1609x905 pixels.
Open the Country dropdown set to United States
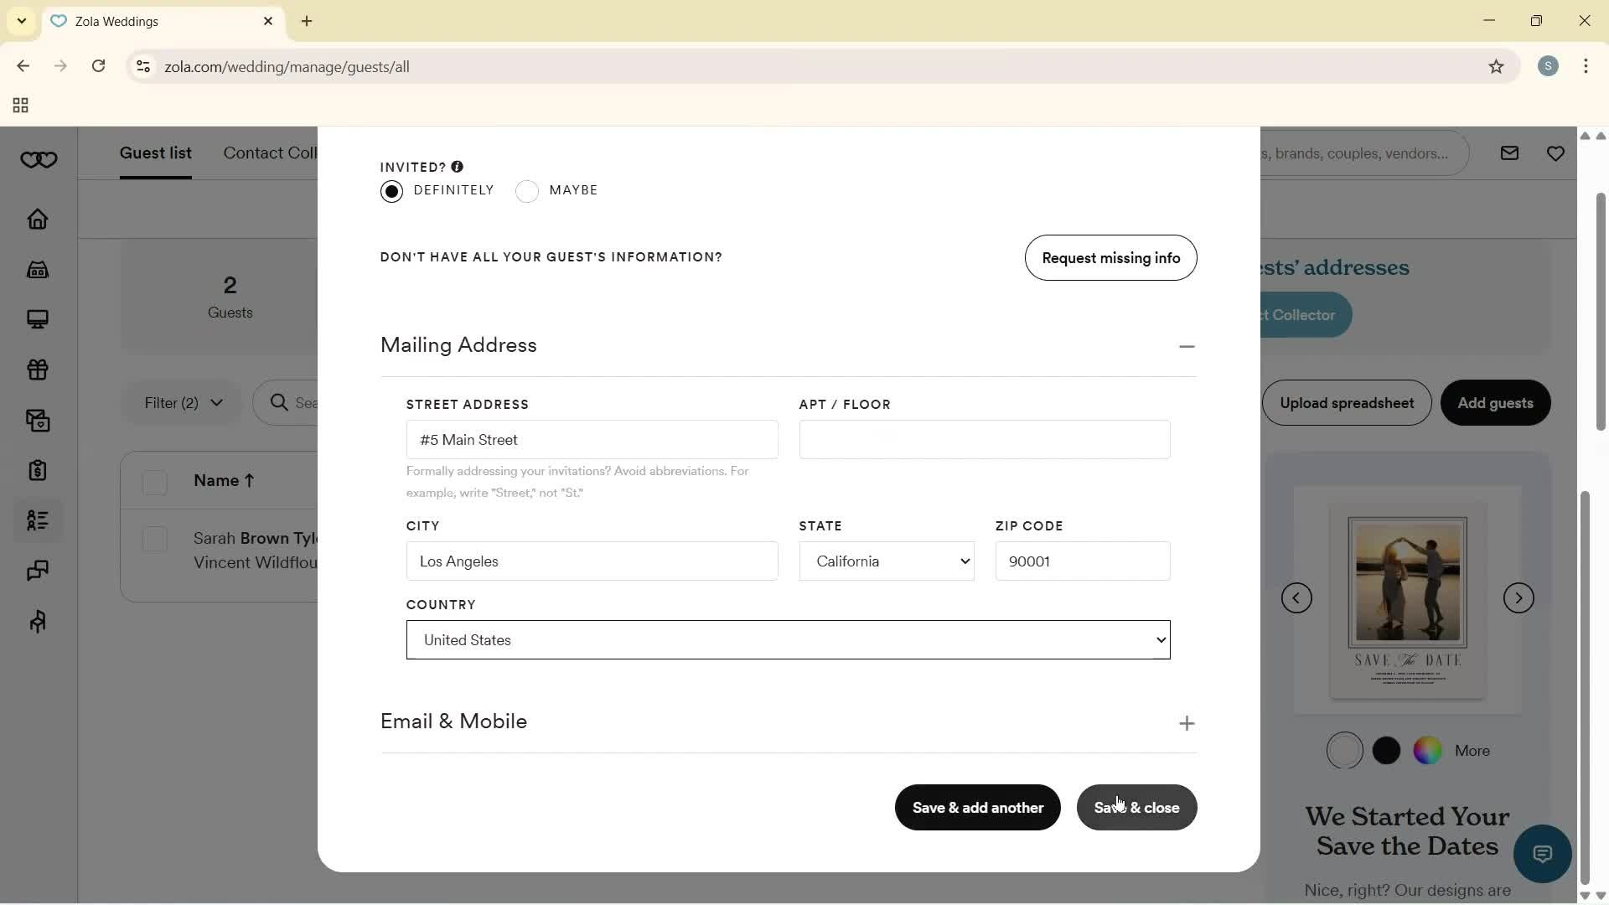[x=788, y=639]
